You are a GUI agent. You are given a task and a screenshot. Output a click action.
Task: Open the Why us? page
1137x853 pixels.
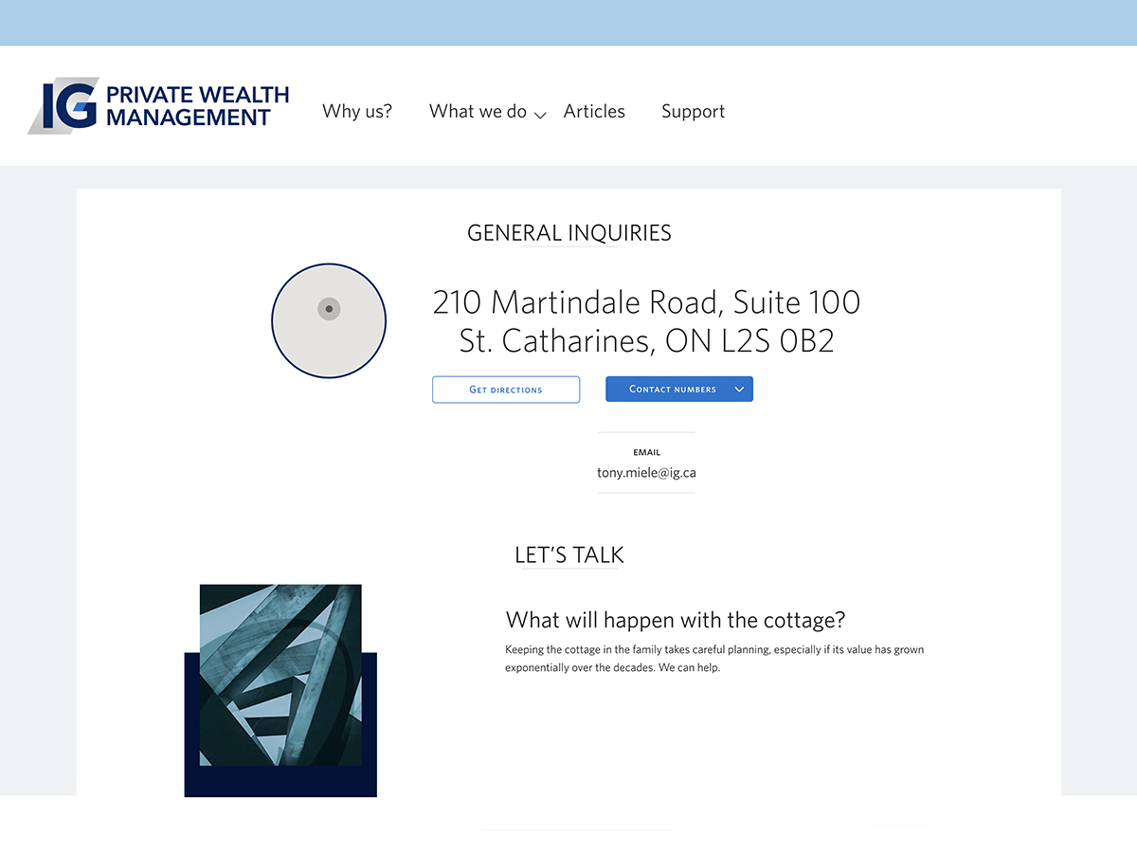pos(357,111)
